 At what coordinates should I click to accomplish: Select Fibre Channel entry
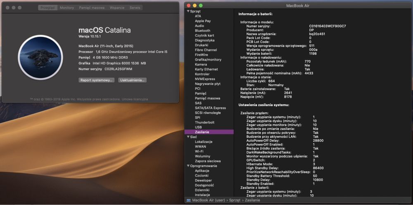point(206,50)
